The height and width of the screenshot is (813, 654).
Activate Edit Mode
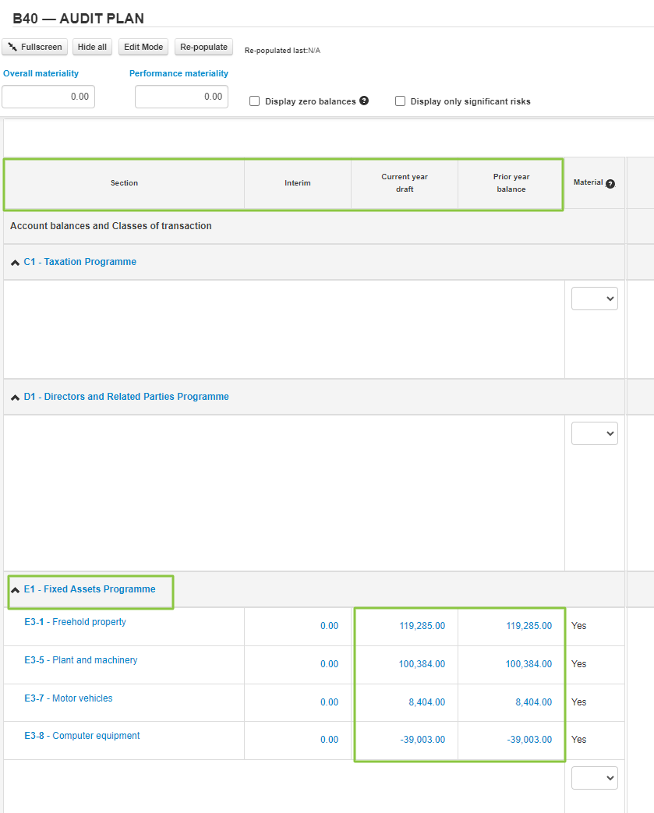(143, 47)
